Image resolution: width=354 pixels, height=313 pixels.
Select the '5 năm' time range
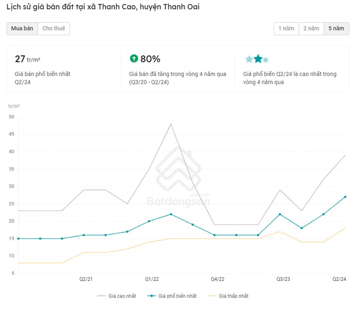(x=336, y=28)
